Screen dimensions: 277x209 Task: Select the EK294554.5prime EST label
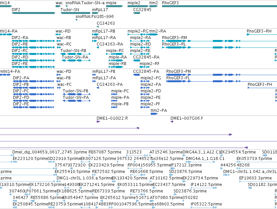point(238,152)
